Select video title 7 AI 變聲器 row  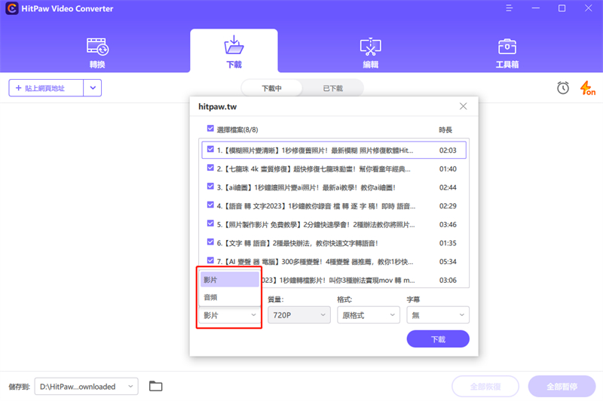coord(334,262)
